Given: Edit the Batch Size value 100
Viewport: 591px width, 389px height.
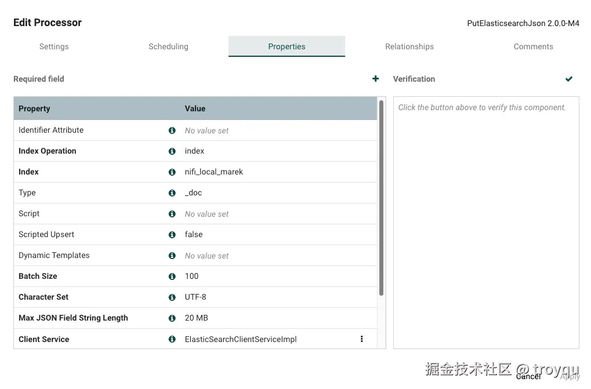Looking at the screenshot, I should point(192,277).
